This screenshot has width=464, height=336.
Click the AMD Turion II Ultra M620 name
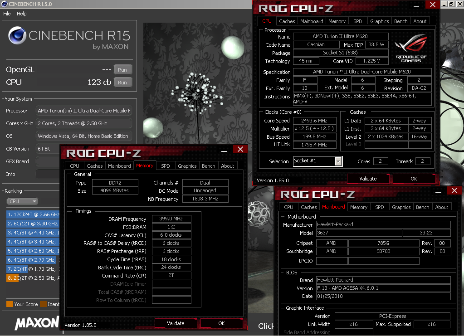coord(340,36)
